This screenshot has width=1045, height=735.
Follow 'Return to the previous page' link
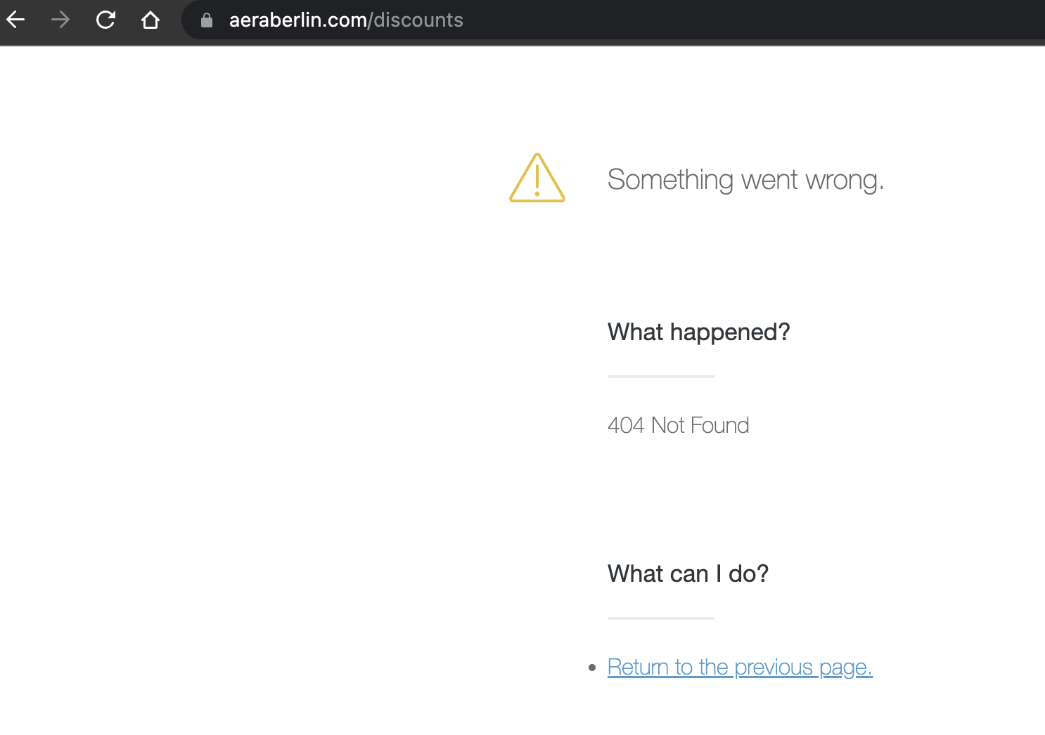pyautogui.click(x=740, y=667)
